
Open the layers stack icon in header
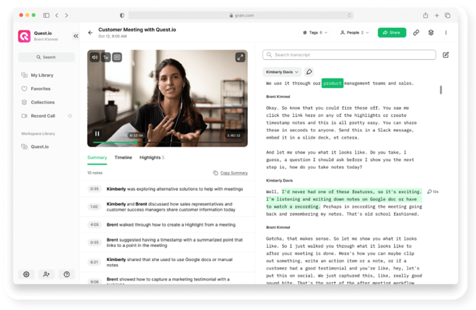[431, 32]
